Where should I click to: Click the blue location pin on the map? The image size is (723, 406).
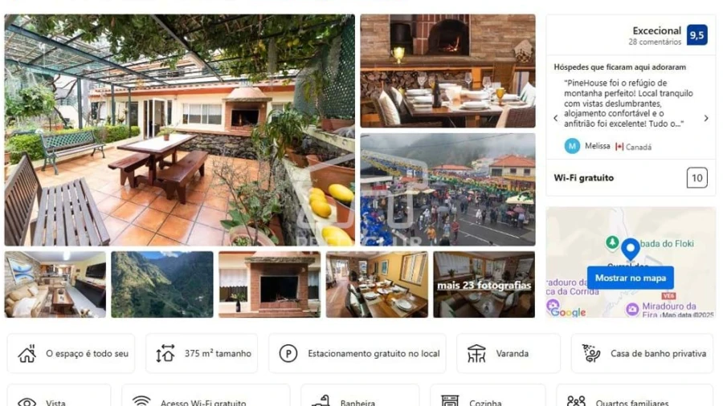[x=631, y=250]
